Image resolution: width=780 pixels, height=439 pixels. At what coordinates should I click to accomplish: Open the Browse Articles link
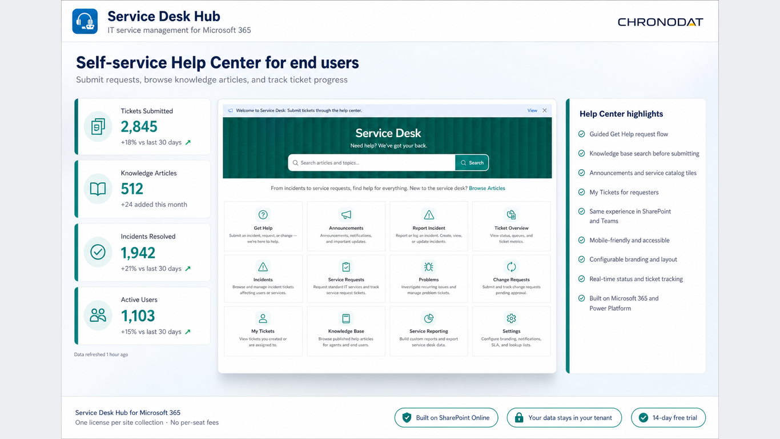[x=487, y=188]
